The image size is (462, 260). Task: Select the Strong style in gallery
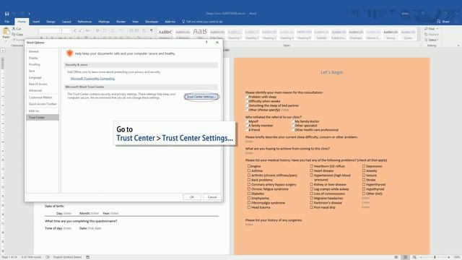tap(391, 34)
